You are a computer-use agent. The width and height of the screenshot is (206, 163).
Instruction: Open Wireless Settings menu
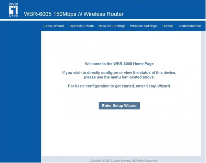[x=143, y=26]
